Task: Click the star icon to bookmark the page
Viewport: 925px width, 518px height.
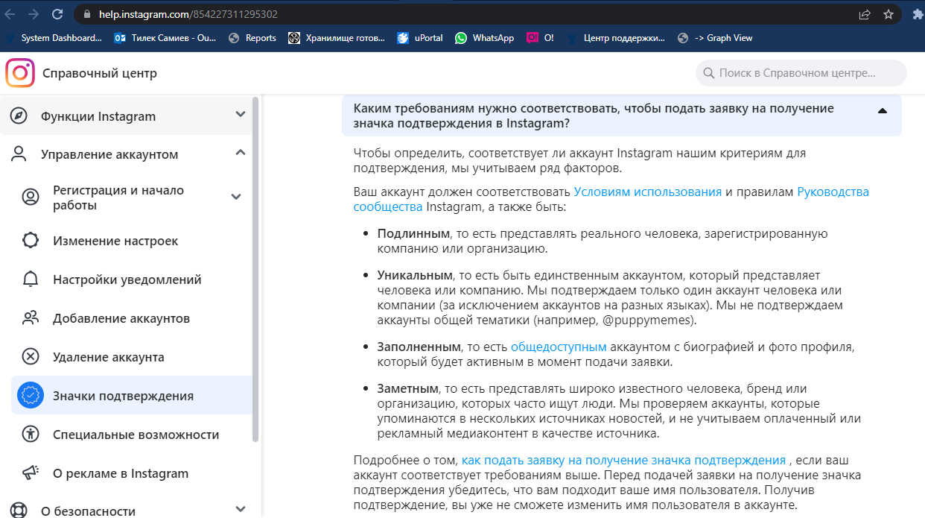Action: [x=890, y=13]
